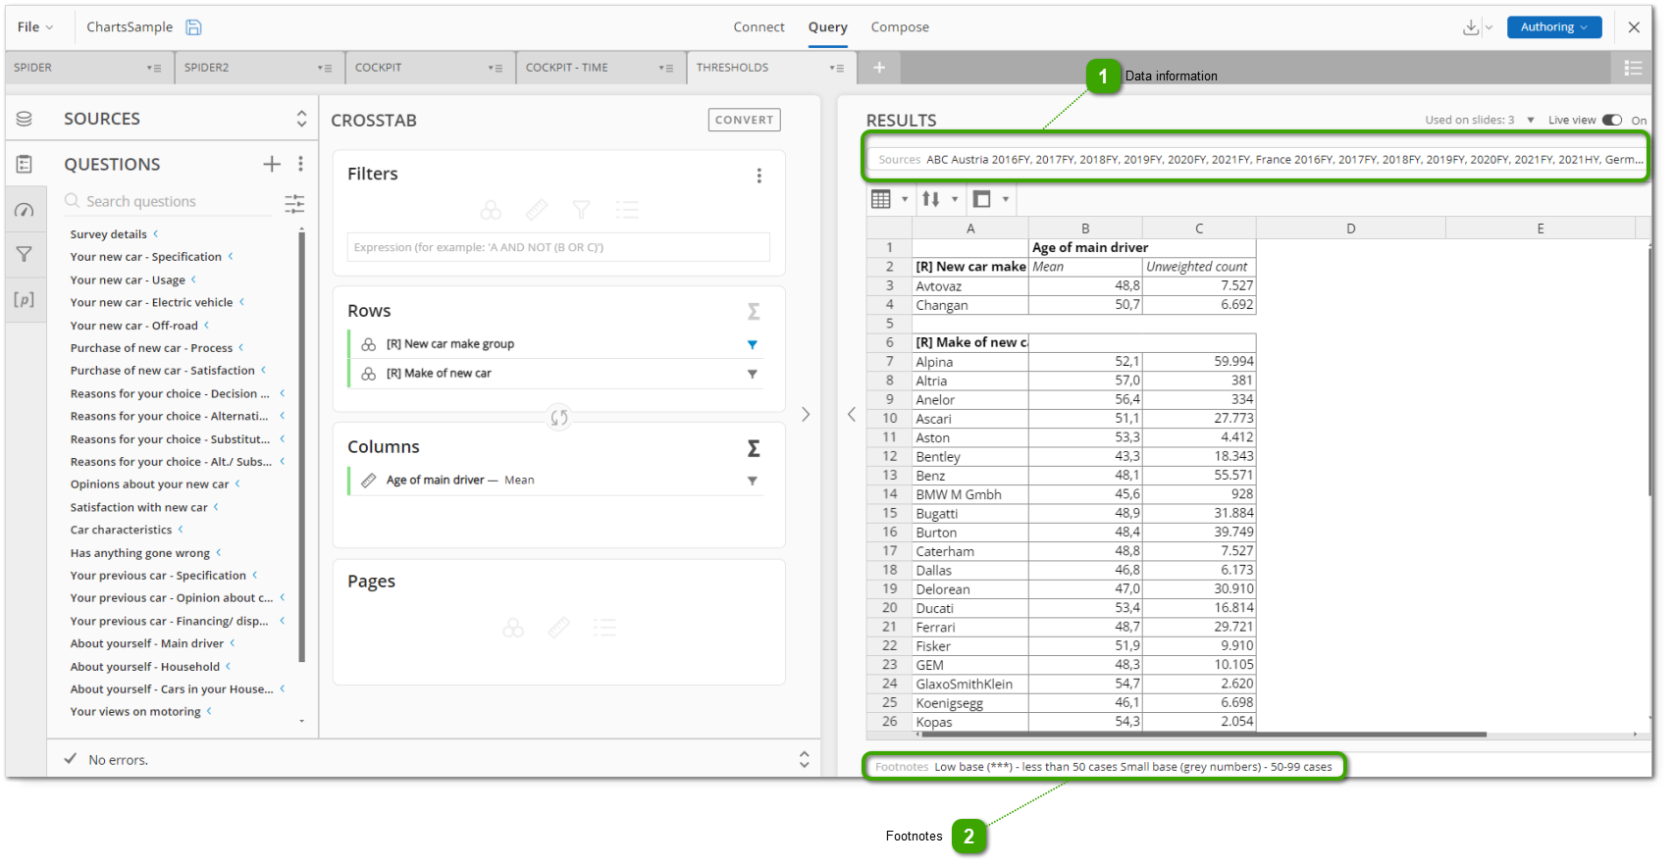Select the Ferrari row cell
Viewport: 1674px width, 864px height.
pyautogui.click(x=970, y=628)
